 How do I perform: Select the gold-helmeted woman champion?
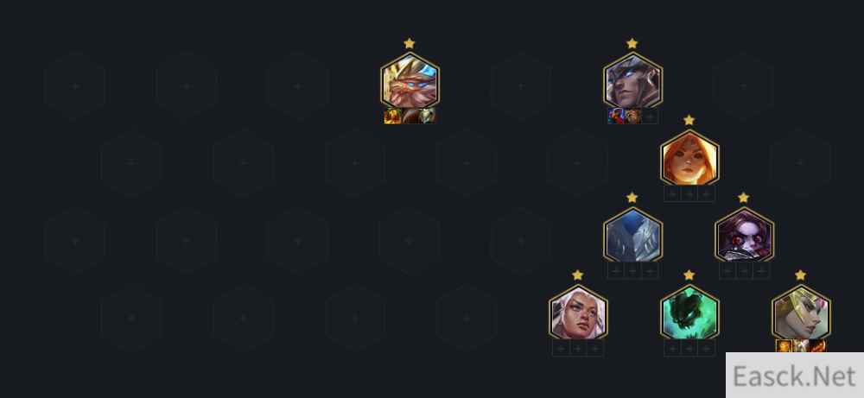tap(801, 313)
